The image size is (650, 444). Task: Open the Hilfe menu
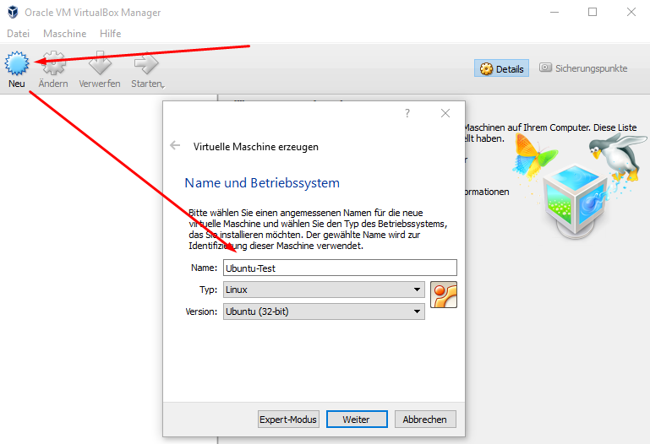(x=110, y=34)
